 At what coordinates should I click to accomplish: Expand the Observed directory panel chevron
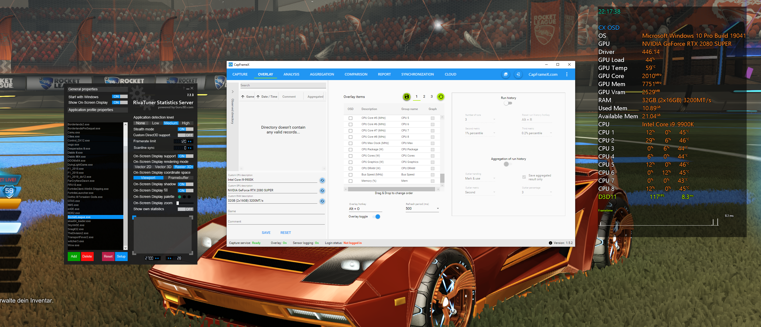233,92
